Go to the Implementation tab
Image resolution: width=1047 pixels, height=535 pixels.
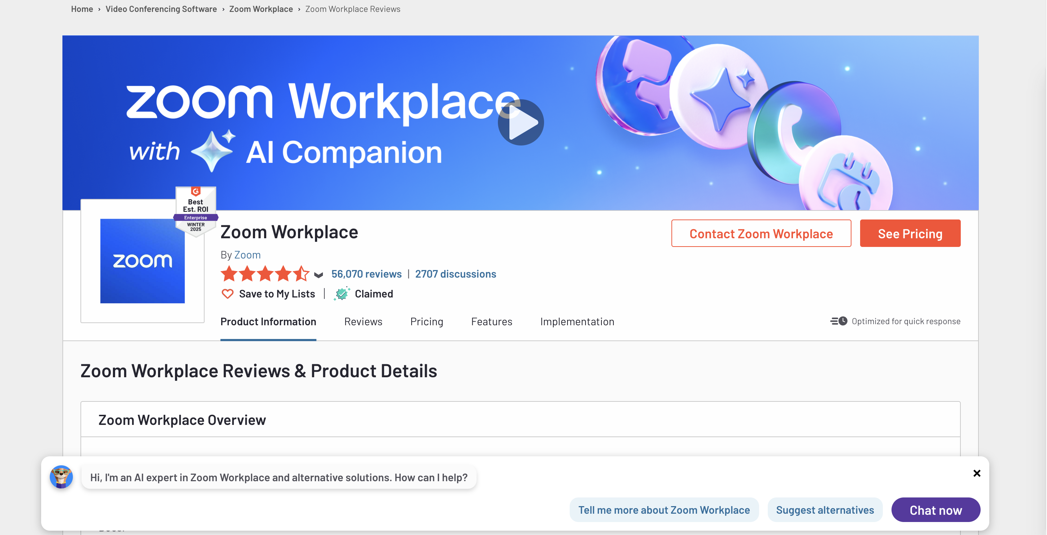[x=577, y=322]
